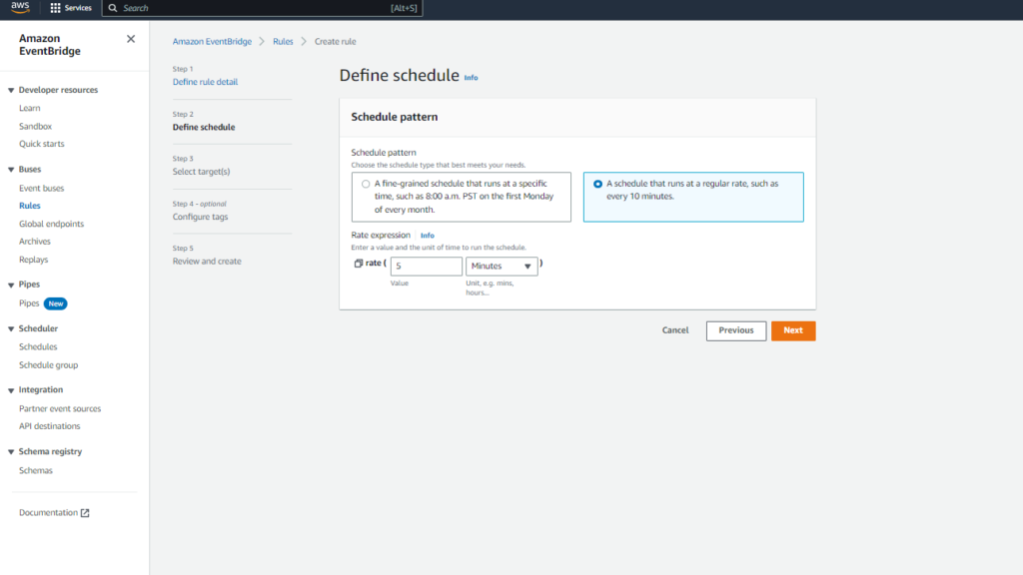Collapse the Developer resources section

point(11,90)
